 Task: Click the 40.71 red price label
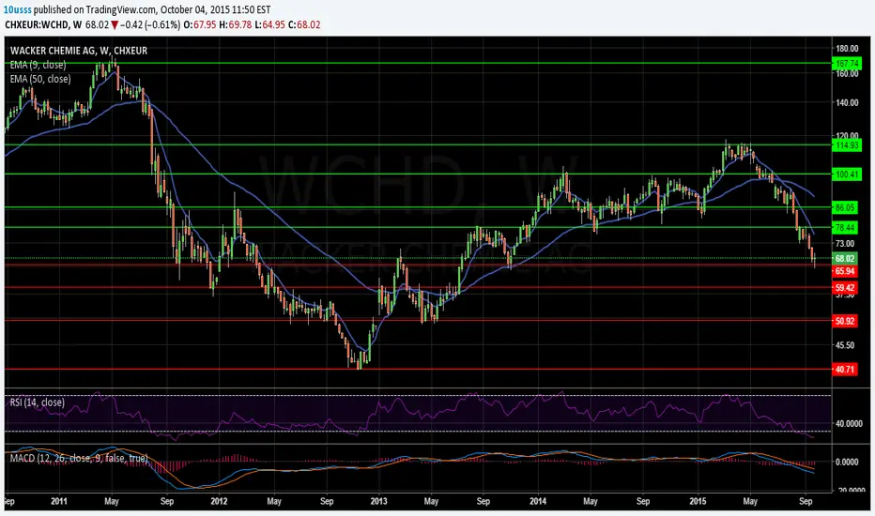click(x=845, y=370)
